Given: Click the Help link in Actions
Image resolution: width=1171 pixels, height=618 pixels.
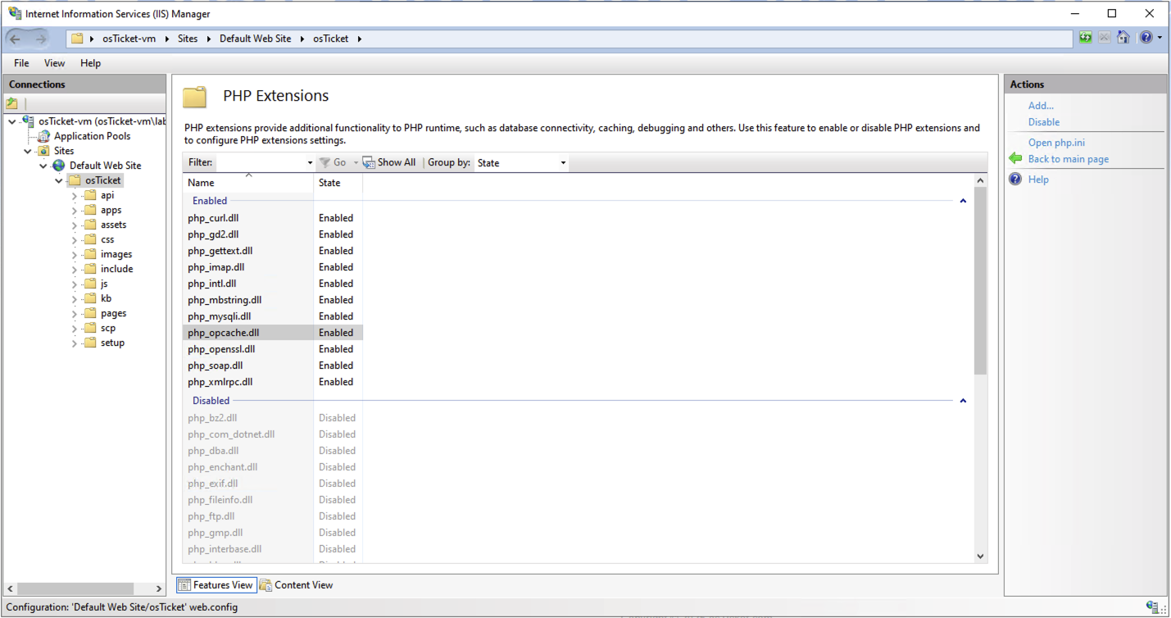Looking at the screenshot, I should click(x=1038, y=179).
